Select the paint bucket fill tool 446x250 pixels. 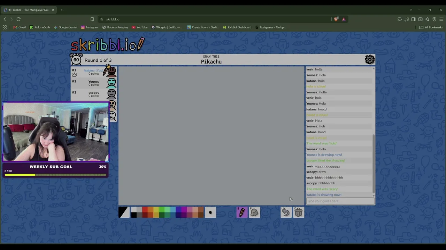pyautogui.click(x=254, y=212)
